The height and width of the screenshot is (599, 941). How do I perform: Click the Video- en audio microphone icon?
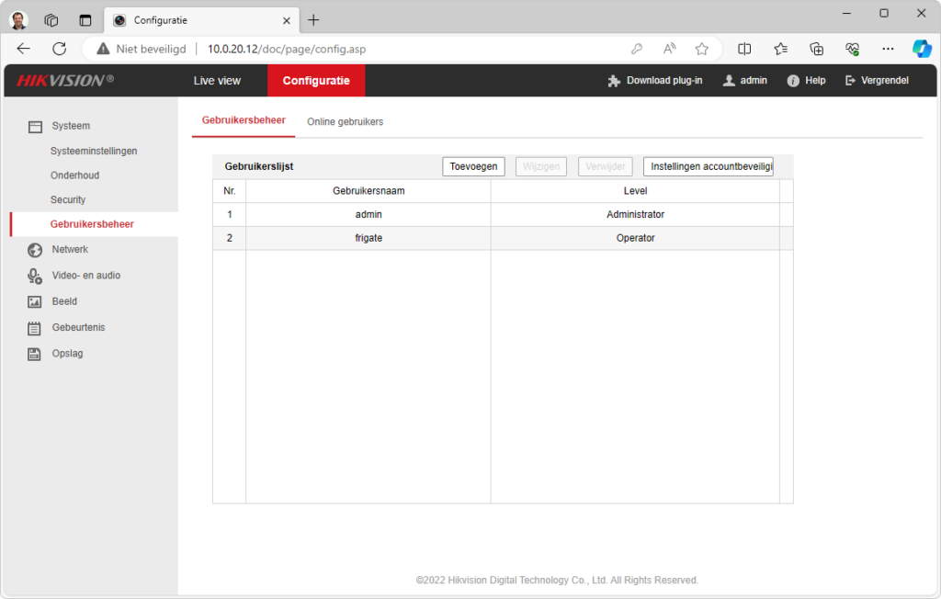click(35, 276)
